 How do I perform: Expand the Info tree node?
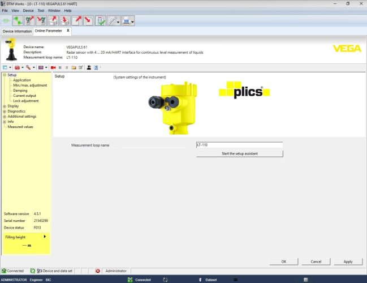pos(4,122)
